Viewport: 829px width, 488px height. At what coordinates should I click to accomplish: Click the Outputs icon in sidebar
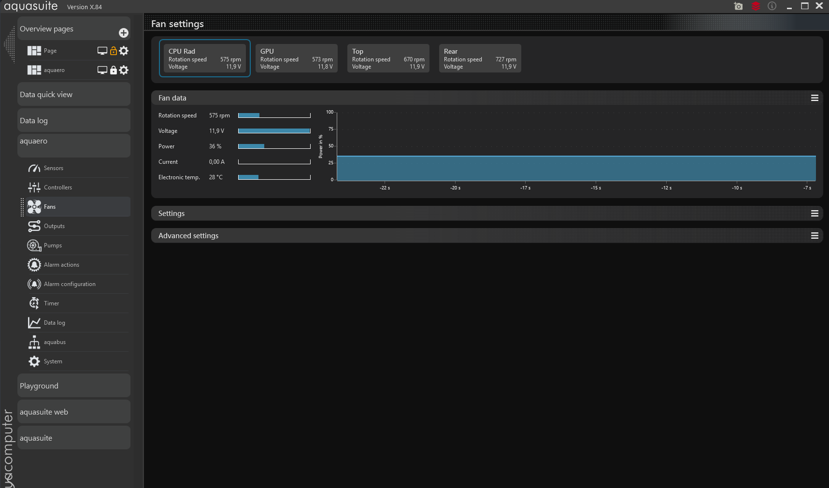[34, 226]
